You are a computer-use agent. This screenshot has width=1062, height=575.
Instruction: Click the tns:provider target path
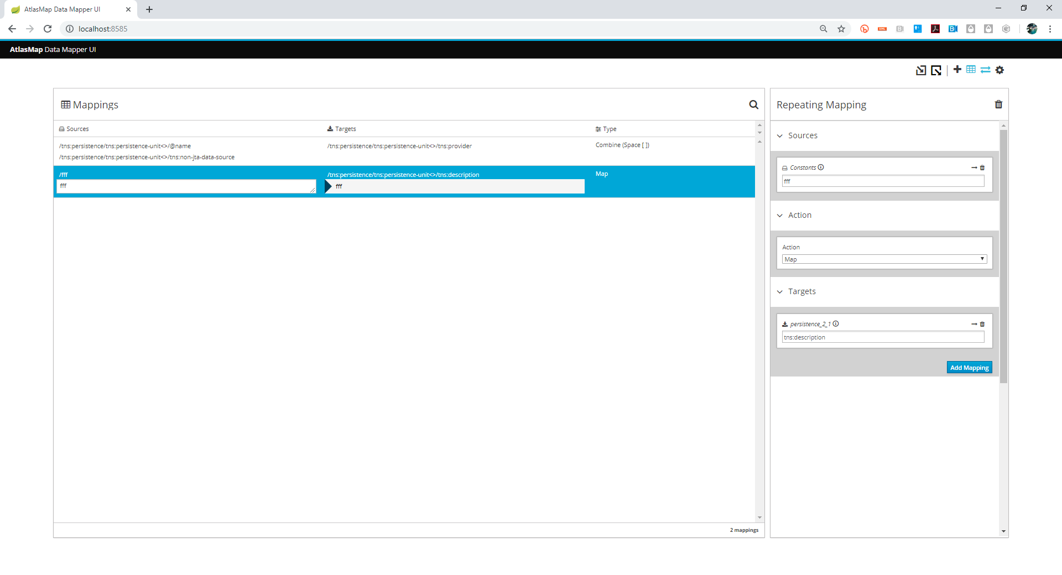[x=399, y=146]
